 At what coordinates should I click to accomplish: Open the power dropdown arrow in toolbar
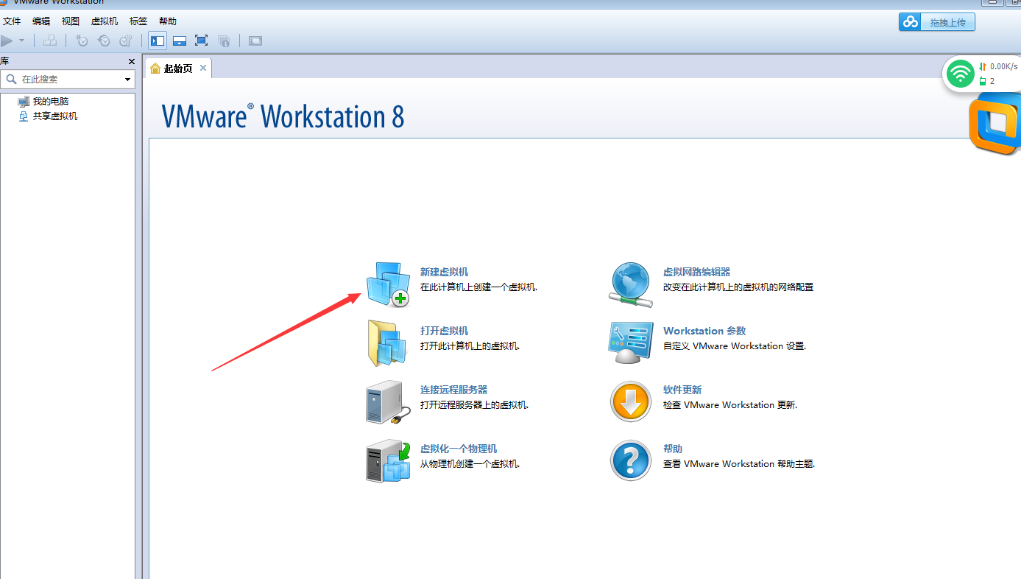click(x=22, y=41)
